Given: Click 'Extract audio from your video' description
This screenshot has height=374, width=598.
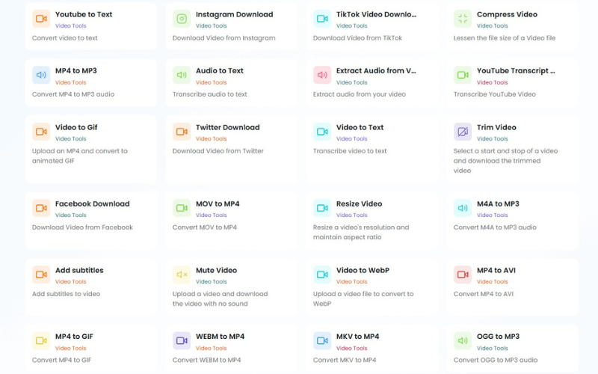Looking at the screenshot, I should (x=360, y=94).
